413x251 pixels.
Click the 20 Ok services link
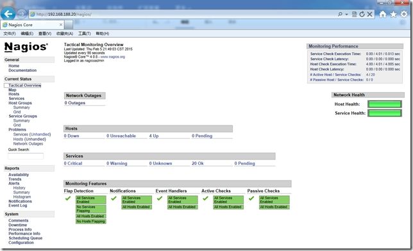(x=198, y=163)
